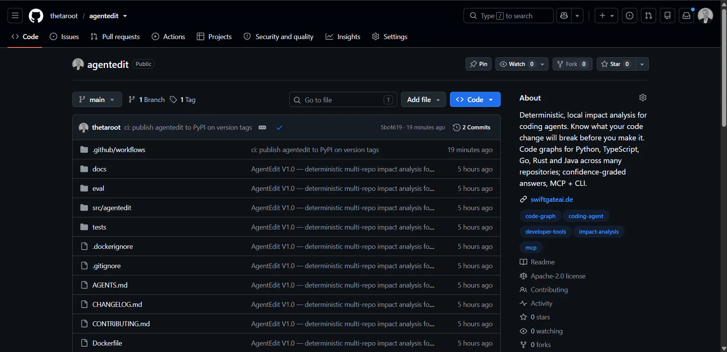Open the CHANGELOG.md file

(x=117, y=305)
